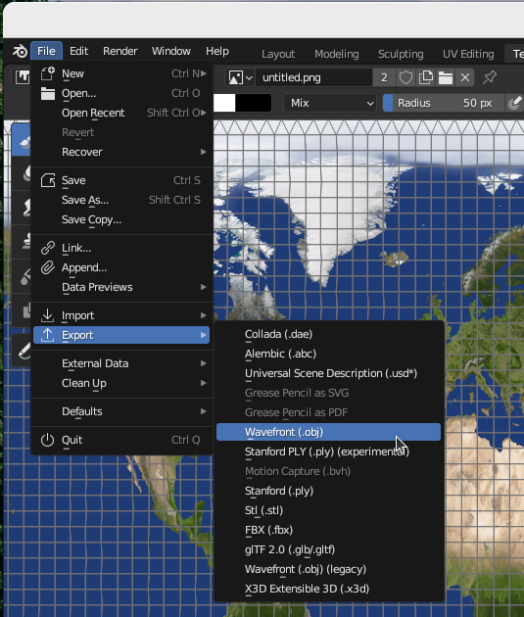Toggle fake user shield icon

pos(405,77)
